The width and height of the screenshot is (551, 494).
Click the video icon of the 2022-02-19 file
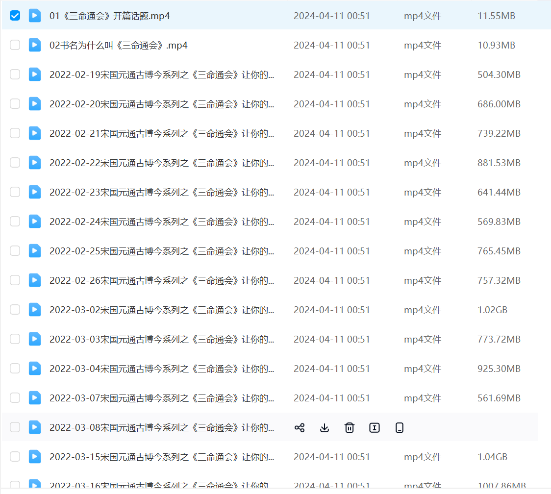(35, 74)
